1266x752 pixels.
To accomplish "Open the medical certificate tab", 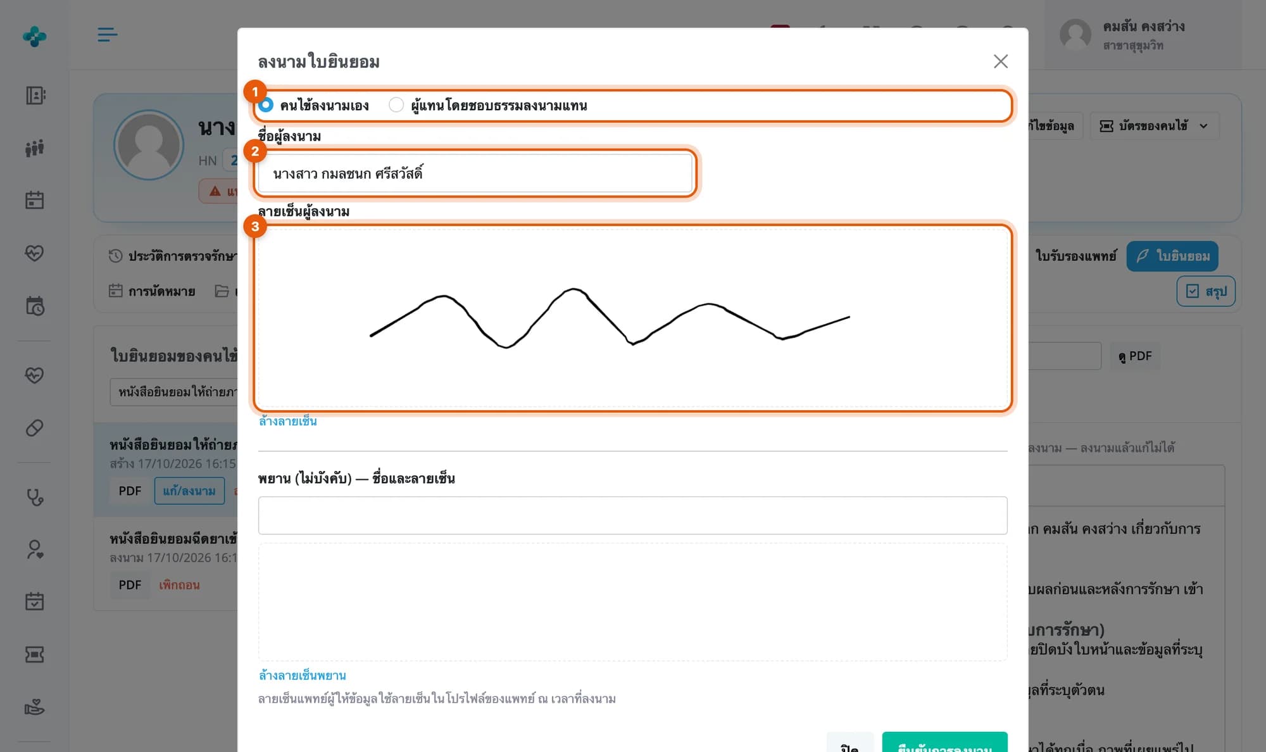I will point(1075,256).
